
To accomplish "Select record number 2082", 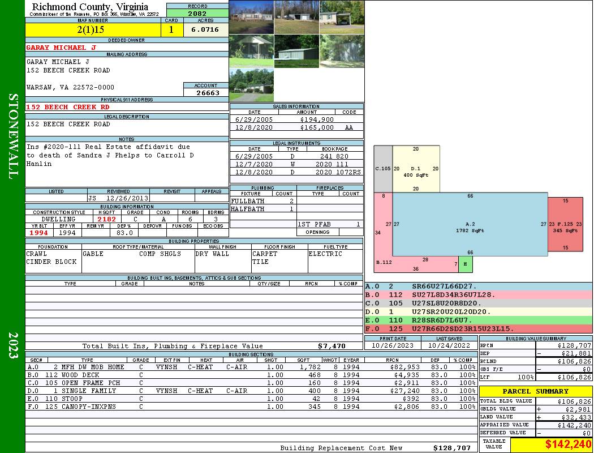I will (197, 13).
